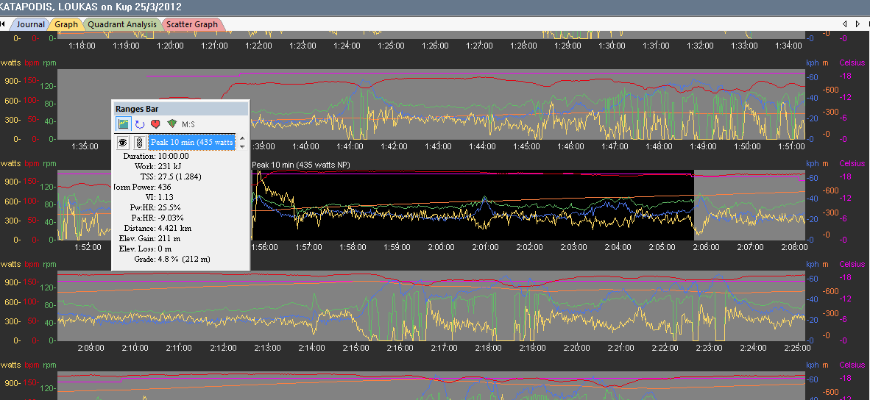Select the Graph tab
The width and height of the screenshot is (870, 400).
coord(66,24)
